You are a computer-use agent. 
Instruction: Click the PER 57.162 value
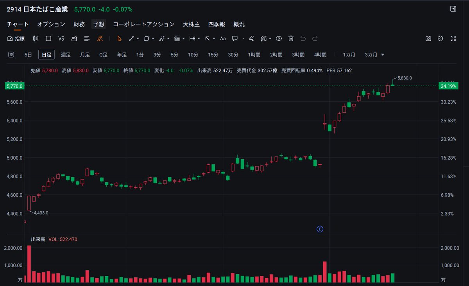click(x=340, y=71)
